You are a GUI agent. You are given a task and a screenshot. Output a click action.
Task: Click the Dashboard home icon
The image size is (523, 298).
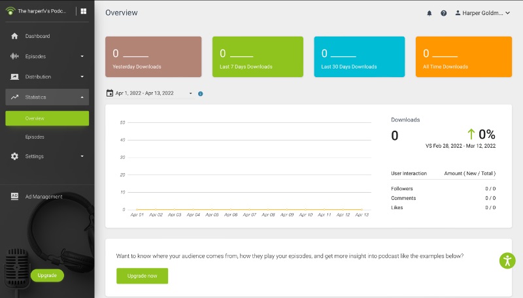[x=14, y=36]
